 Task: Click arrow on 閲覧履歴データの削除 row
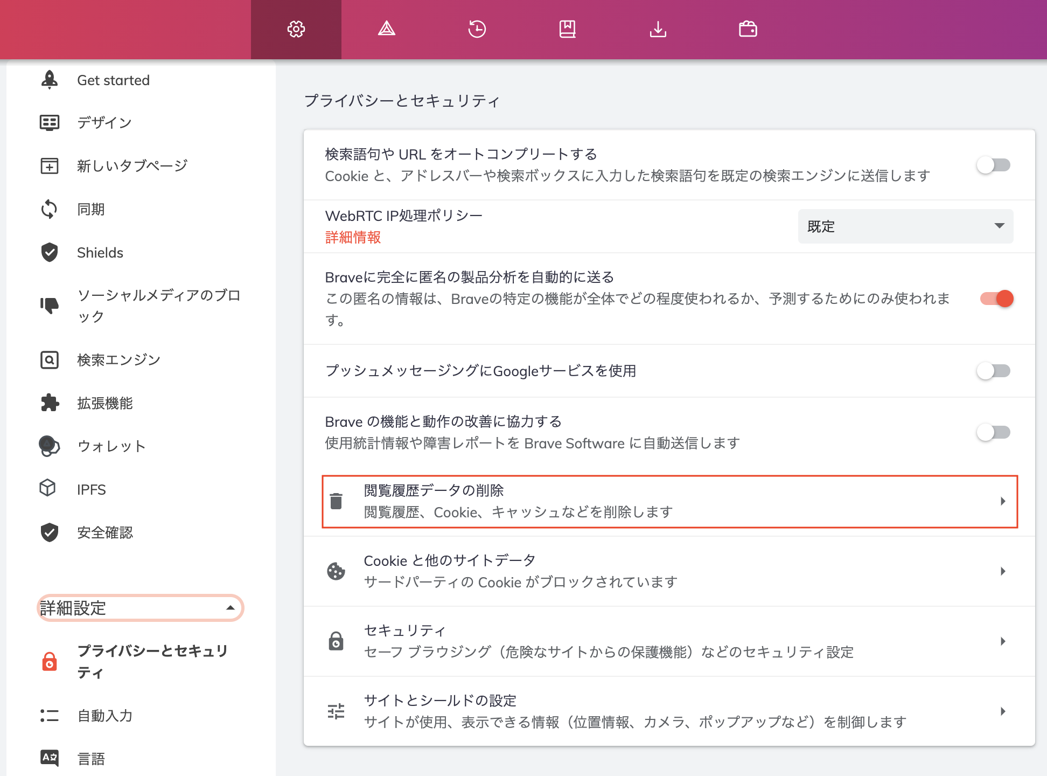tap(1003, 501)
